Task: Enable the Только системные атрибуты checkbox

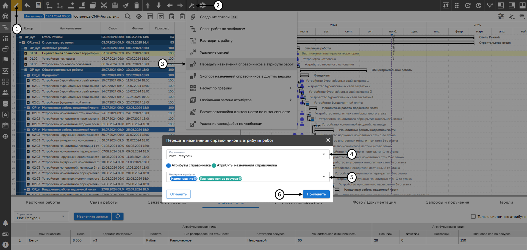Action: [x=473, y=216]
